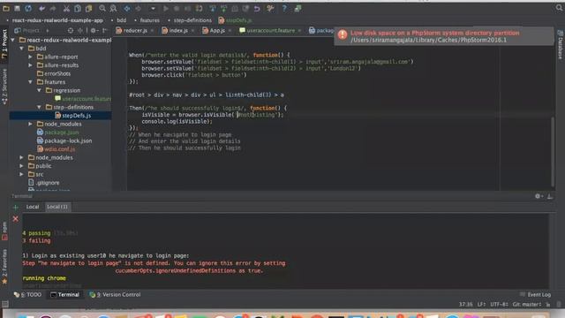The image size is (565, 318).
Task: Click scroll from source target icon
Action: (71, 31)
